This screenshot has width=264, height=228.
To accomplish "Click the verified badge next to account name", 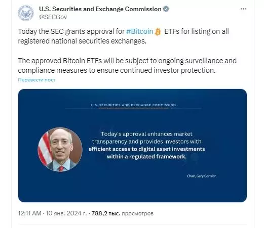I will 166,9.
